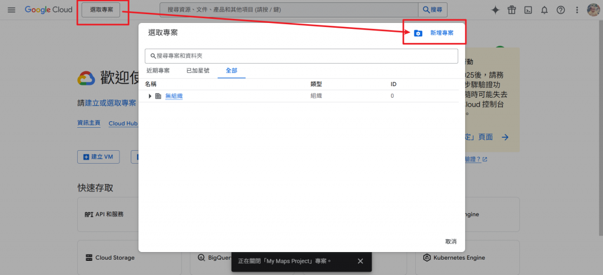The image size is (603, 275).
Task: Open the help question mark icon
Action: point(561,11)
